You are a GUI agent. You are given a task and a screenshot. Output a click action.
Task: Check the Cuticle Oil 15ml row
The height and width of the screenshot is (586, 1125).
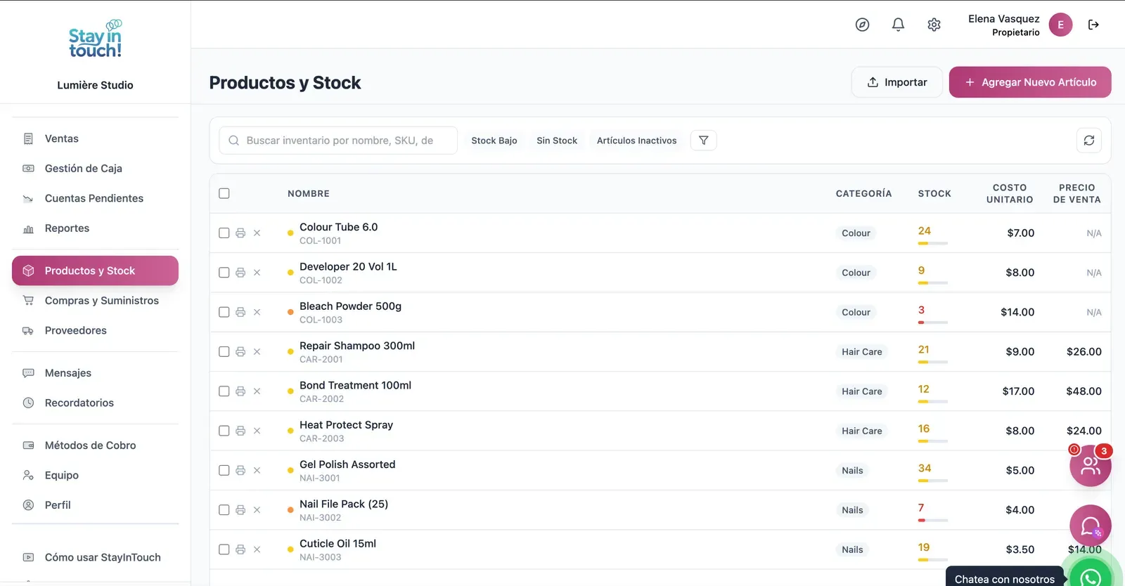click(x=224, y=549)
